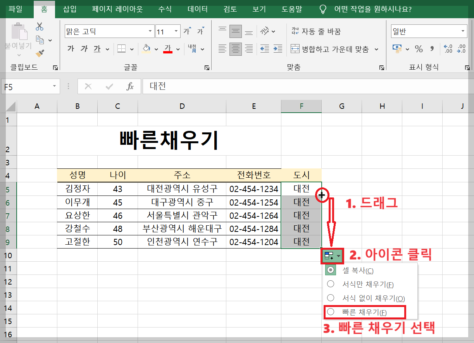474x343 pixels.
Task: Apply underline formatting in the font group
Action: pyautogui.click(x=97, y=49)
